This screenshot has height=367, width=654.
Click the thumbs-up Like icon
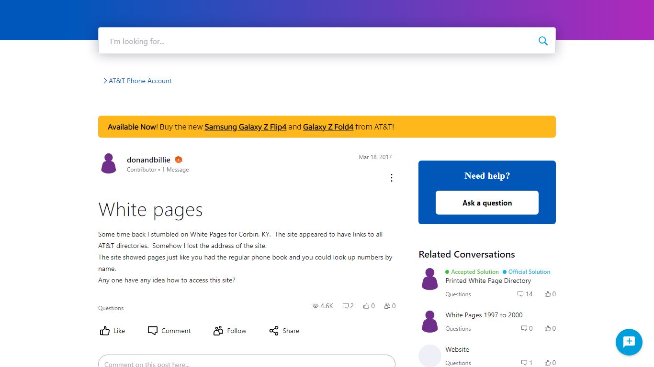(105, 331)
